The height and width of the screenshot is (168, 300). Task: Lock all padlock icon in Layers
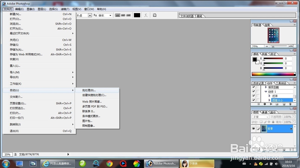273,122
